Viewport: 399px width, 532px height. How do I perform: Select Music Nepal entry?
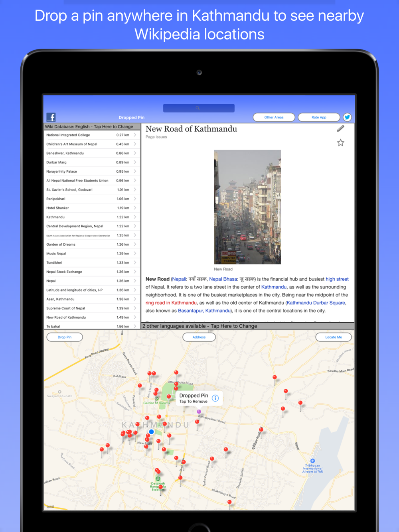[x=92, y=254]
